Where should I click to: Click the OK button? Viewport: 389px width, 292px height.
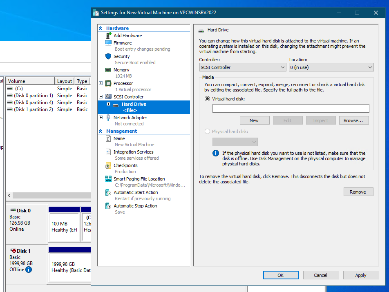(281, 275)
